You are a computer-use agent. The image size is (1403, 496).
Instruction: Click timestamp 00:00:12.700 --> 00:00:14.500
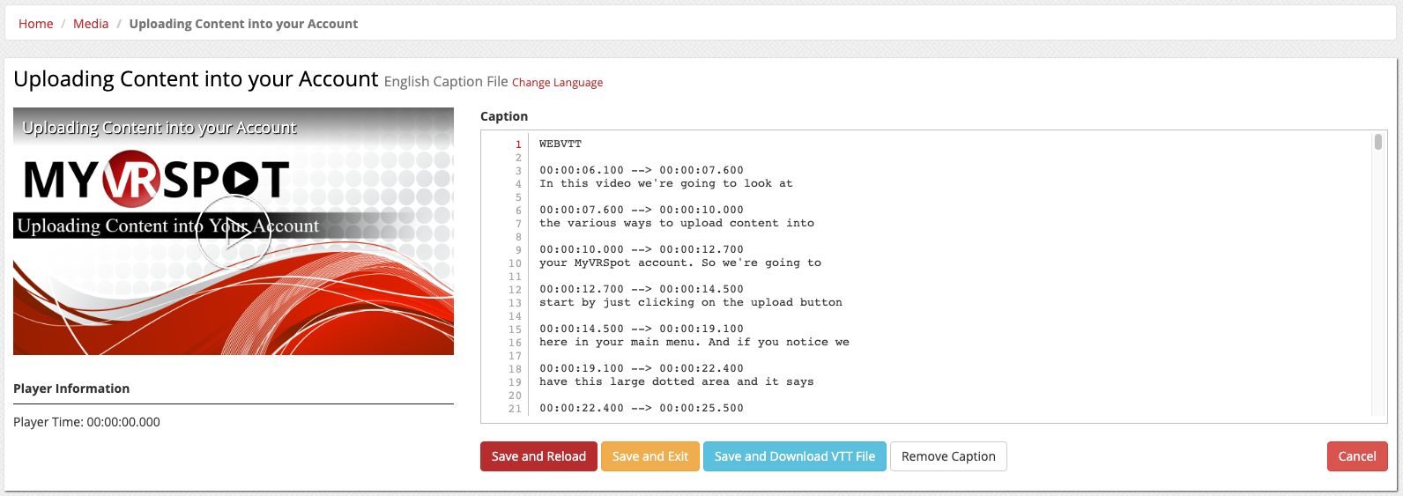click(642, 289)
